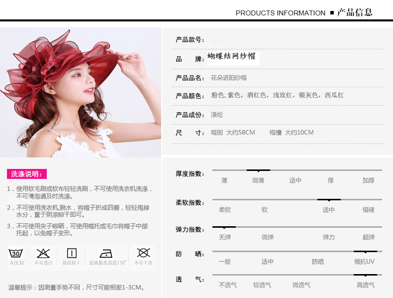Screen dimensions: 393x298
Task: Click the 一般 option on sun protection scale
Action: coord(224,262)
